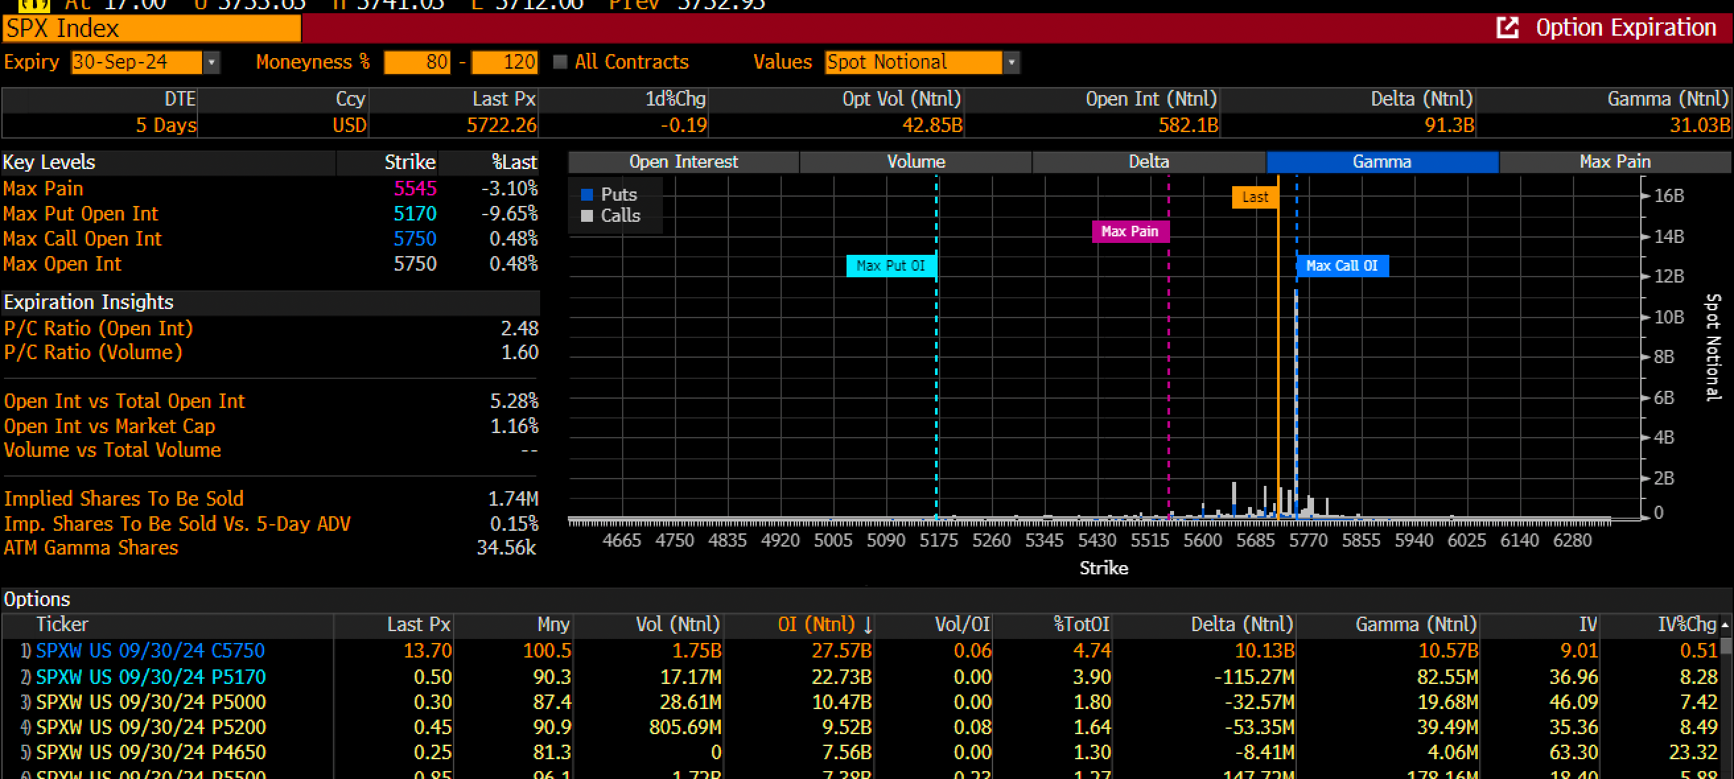Open the Expiry date dropdown arrow
1734x779 pixels.
(x=211, y=63)
